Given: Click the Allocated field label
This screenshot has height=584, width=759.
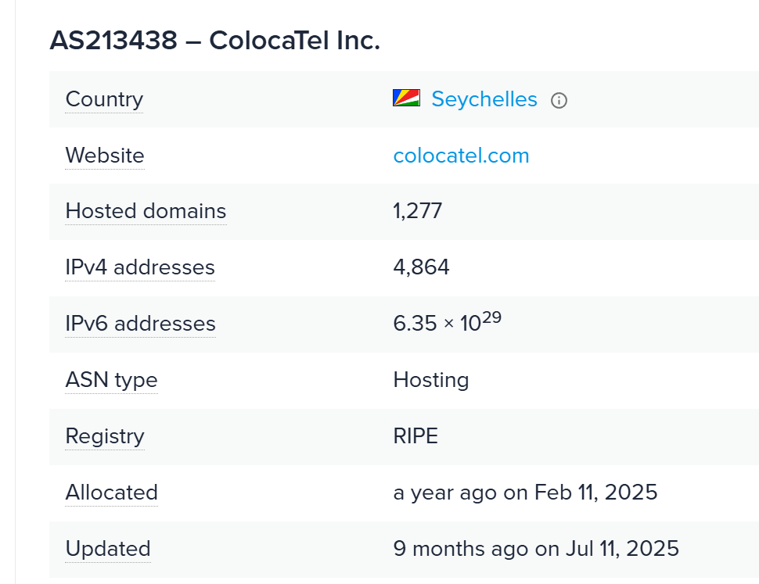Looking at the screenshot, I should tap(111, 493).
